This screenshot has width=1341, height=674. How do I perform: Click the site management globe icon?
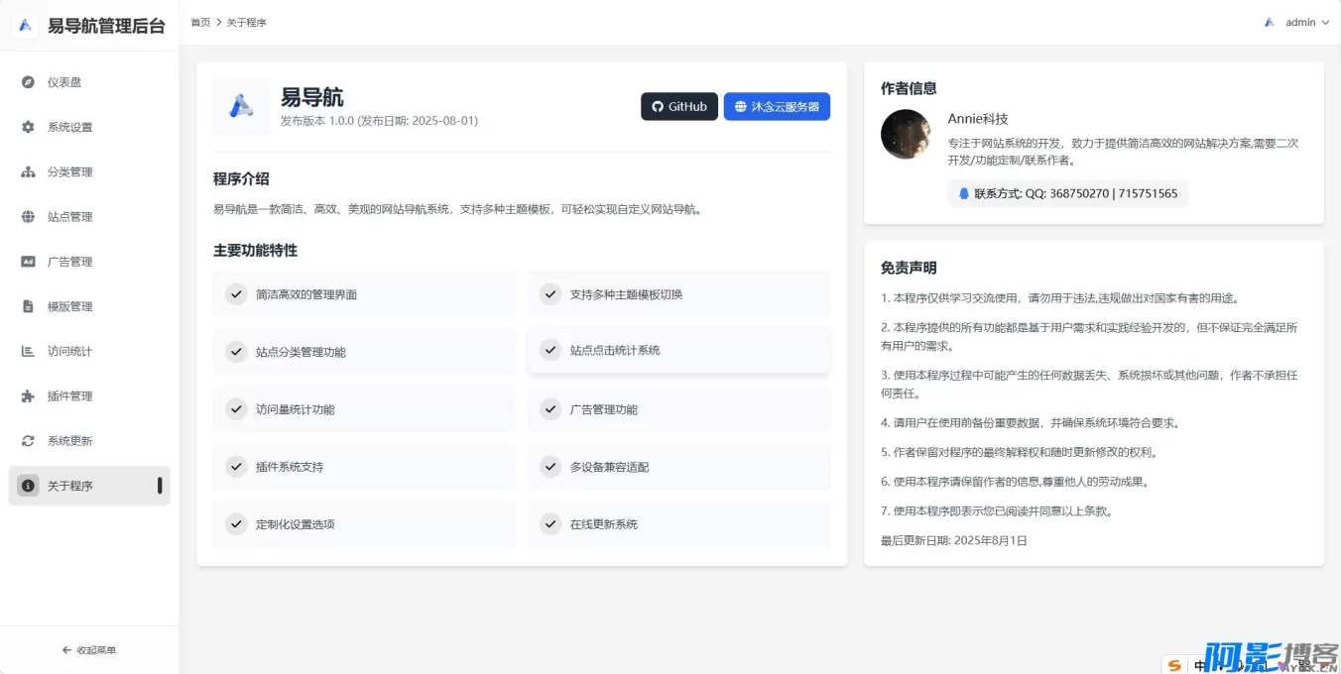point(28,216)
